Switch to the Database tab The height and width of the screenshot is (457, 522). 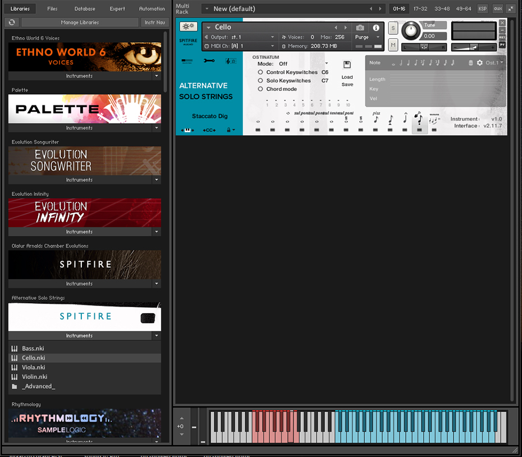(x=85, y=8)
